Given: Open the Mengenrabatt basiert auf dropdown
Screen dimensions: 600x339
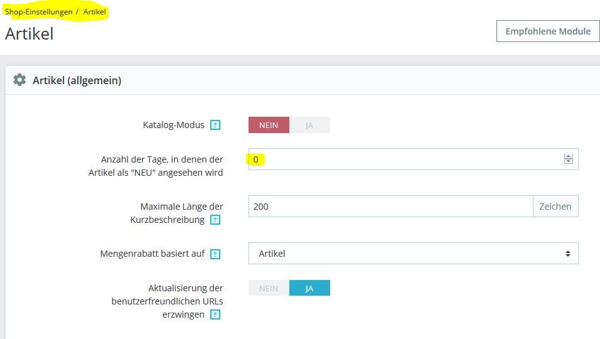Looking at the screenshot, I should point(413,254).
